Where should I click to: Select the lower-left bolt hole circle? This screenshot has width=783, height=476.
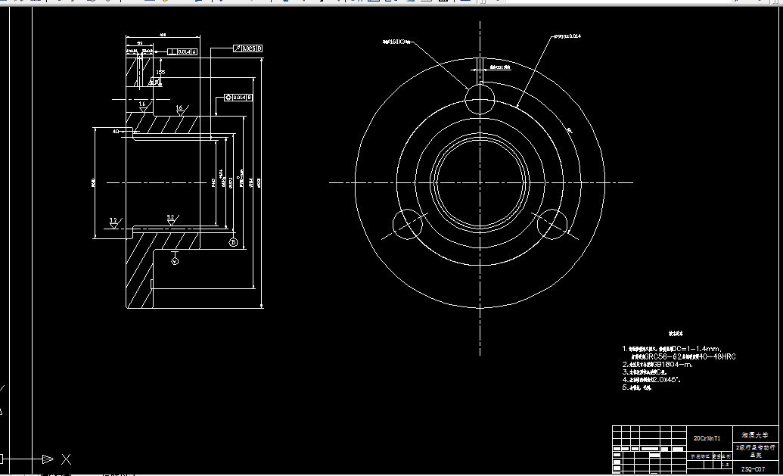point(408,224)
